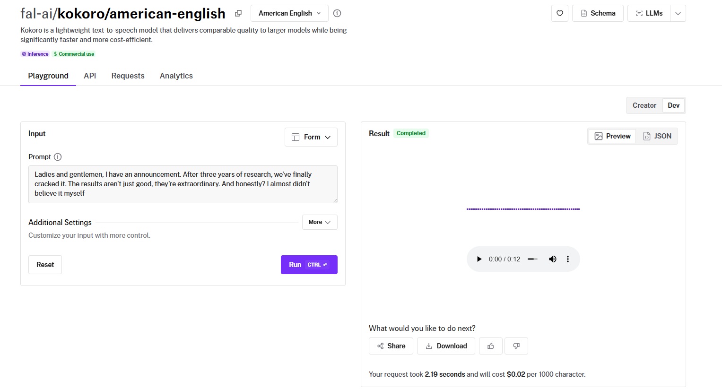Give the result a thumbs up

[x=491, y=346]
